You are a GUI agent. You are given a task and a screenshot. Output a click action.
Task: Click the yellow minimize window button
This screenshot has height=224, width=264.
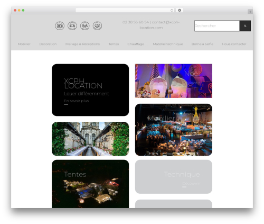coord(19,11)
